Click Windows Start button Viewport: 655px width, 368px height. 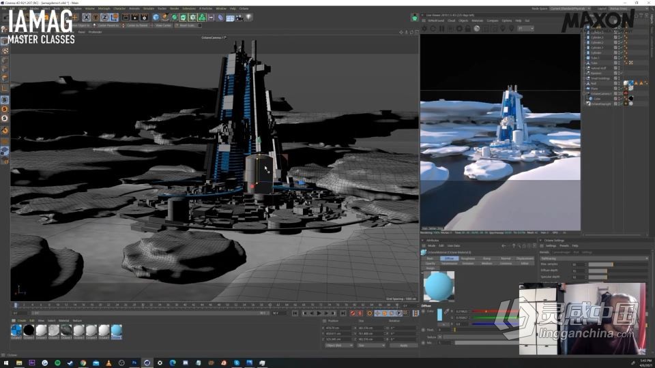tap(6, 363)
